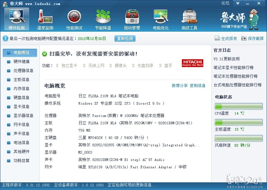267x190 pixels.
Task: Select 电脑概览 in the sidebar
Action: click(x=20, y=53)
